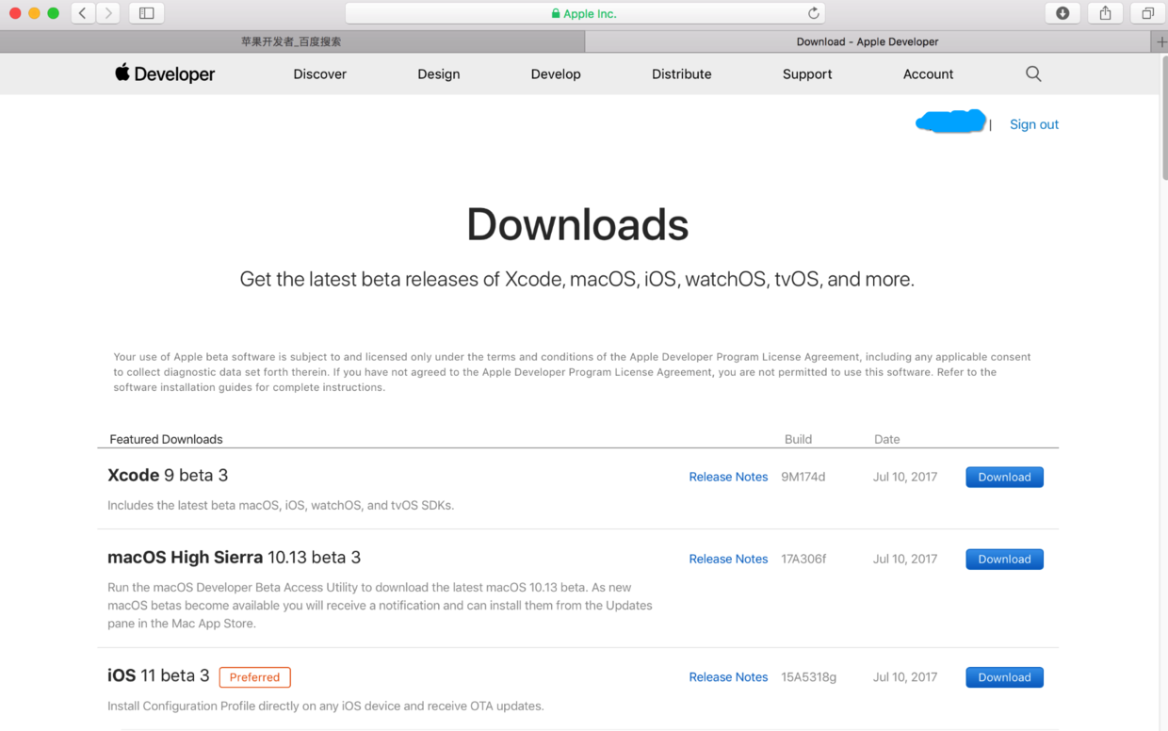The width and height of the screenshot is (1168, 731).
Task: Open the Account page
Action: [x=928, y=73]
